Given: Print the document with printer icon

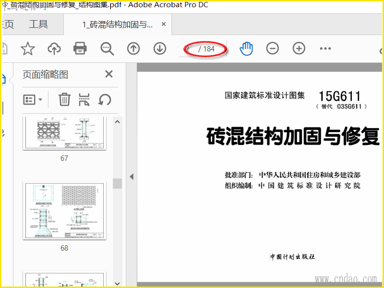Looking at the screenshot, I should 80,48.
